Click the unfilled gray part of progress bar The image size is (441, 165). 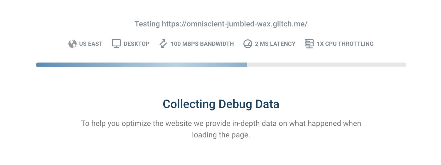[x=323, y=65]
